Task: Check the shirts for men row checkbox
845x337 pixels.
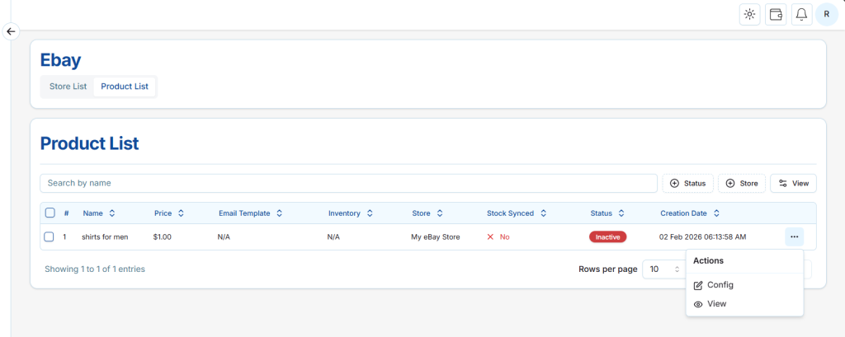Action: pos(50,236)
